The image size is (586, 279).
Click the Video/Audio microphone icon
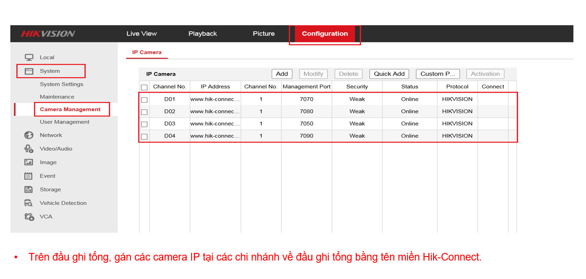[x=29, y=148]
